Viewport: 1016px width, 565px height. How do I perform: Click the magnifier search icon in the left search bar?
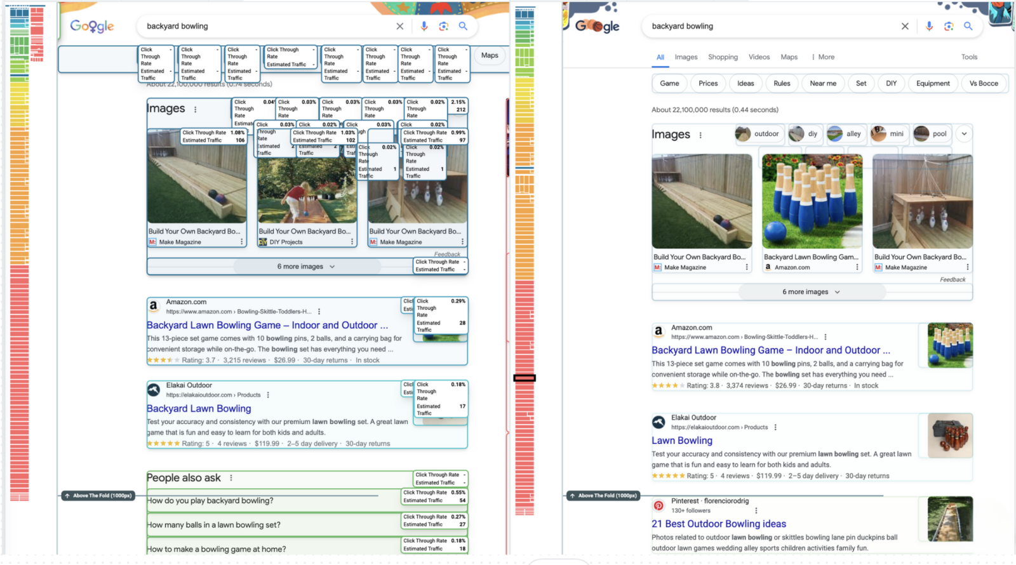(x=463, y=26)
